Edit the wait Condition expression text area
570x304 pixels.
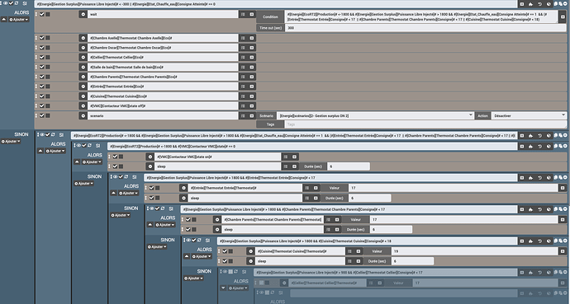click(421, 16)
